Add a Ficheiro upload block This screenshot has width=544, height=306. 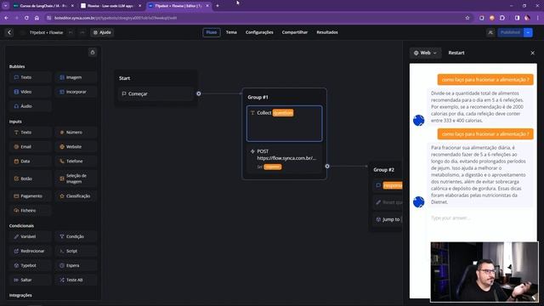(31, 210)
